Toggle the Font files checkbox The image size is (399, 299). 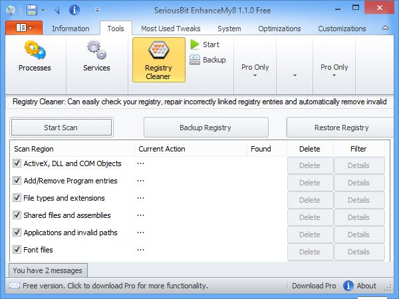click(x=17, y=250)
